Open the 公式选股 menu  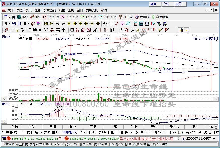pyautogui.click(x=50, y=10)
